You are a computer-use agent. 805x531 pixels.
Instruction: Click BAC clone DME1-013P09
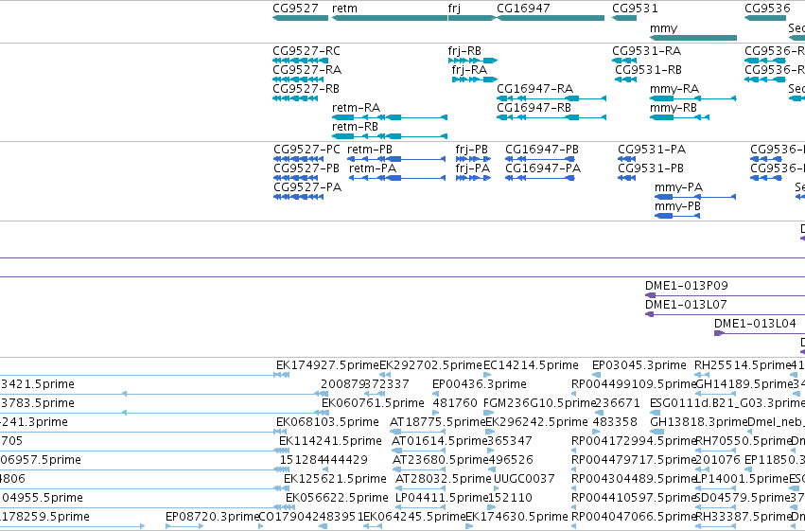(x=687, y=286)
